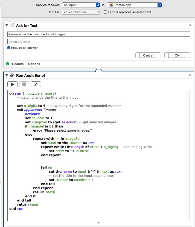The height and width of the screenshot is (227, 195).
Task: Click 'set counter to counter + 1' line
Action: 71,180
